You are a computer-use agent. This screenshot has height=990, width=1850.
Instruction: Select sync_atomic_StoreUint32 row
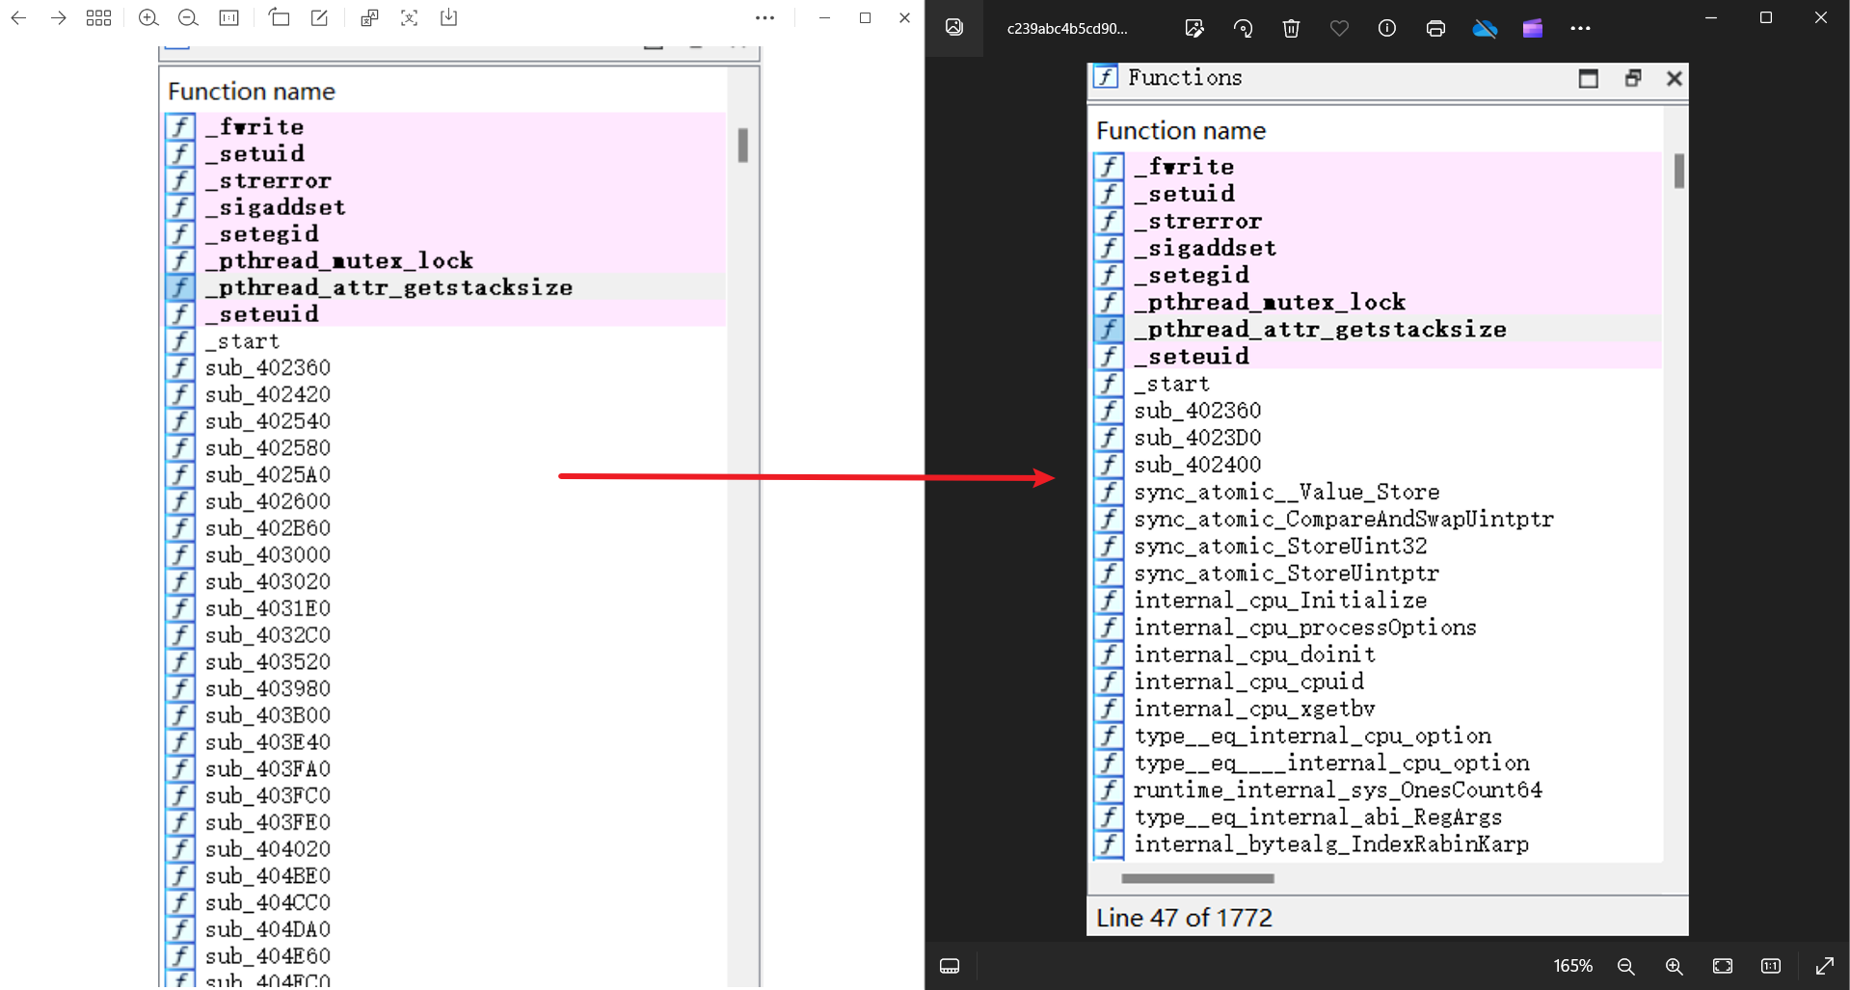[1280, 546]
